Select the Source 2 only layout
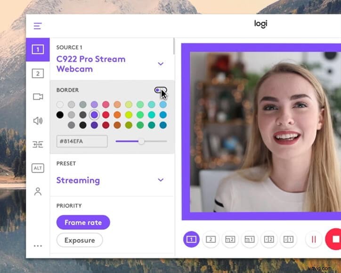The height and width of the screenshot is (273, 341). click(x=211, y=240)
